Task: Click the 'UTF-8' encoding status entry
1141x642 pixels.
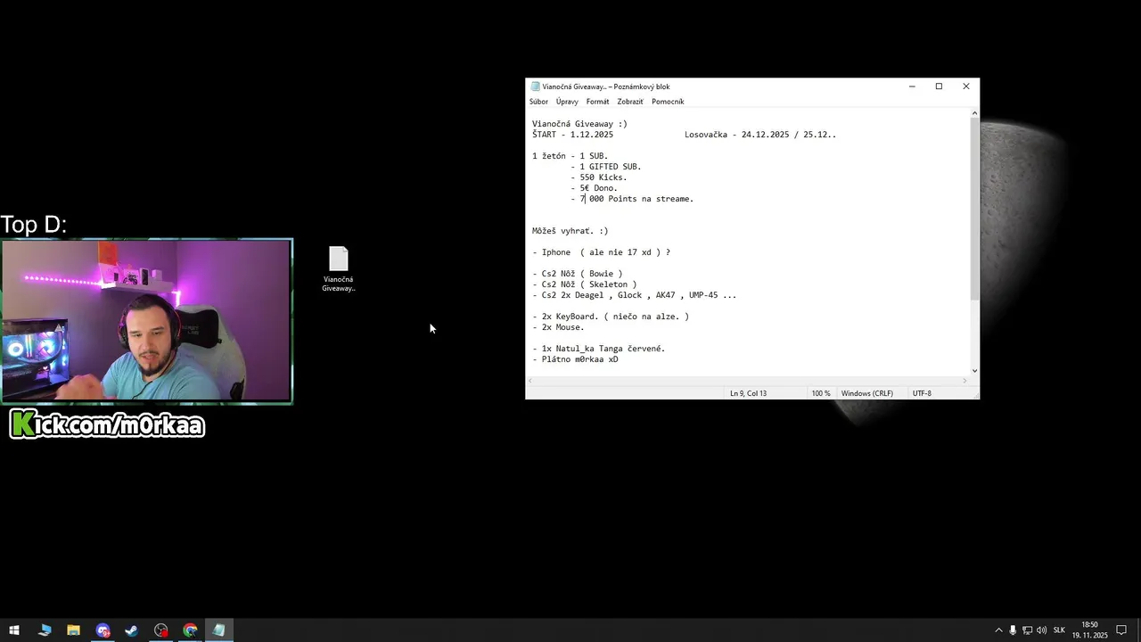Action: [x=922, y=393]
